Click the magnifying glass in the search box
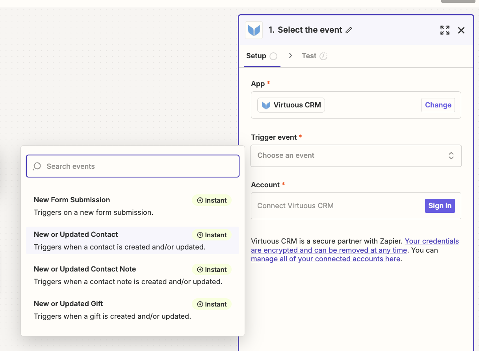The image size is (479, 351). (37, 166)
